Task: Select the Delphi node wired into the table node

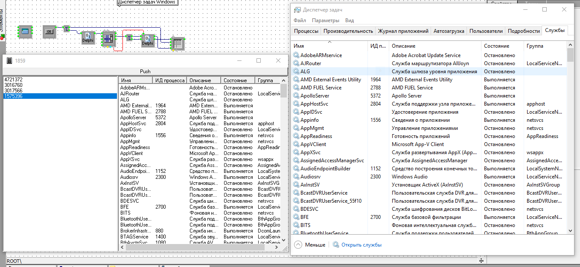Action: [x=147, y=40]
